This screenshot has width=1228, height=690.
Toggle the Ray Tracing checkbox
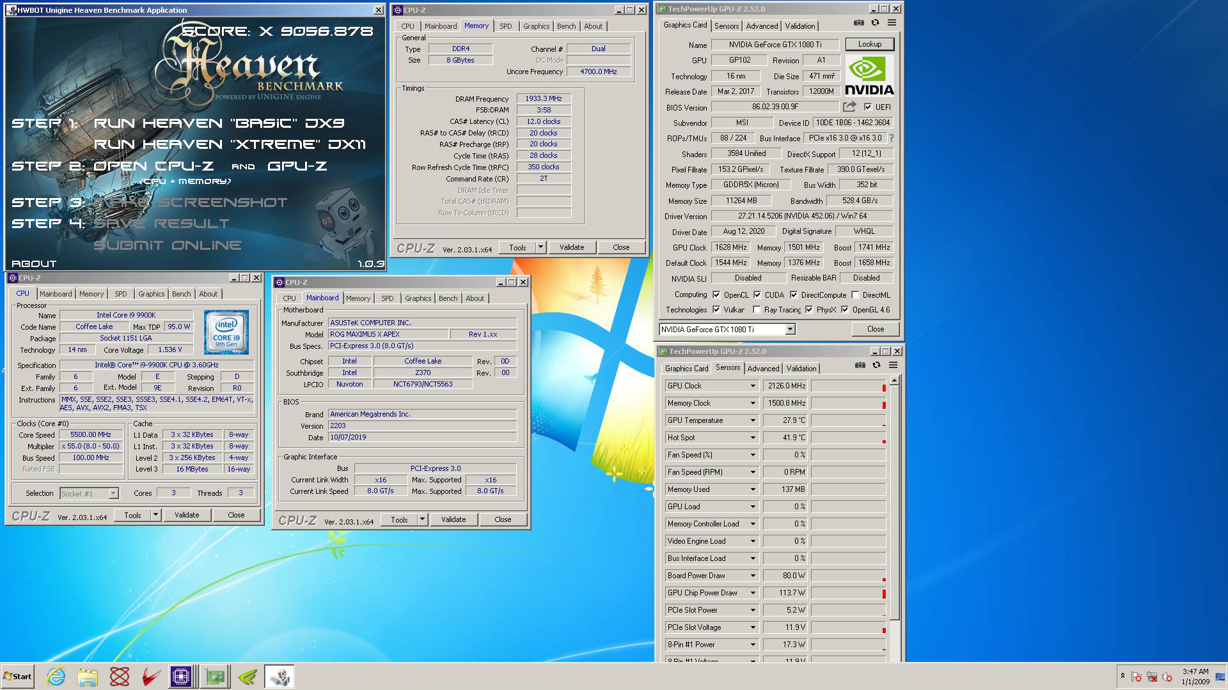click(757, 310)
